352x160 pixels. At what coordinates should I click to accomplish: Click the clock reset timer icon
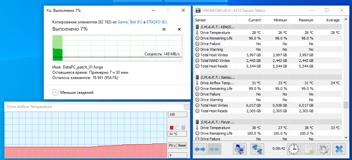pyautogui.click(x=294, y=149)
